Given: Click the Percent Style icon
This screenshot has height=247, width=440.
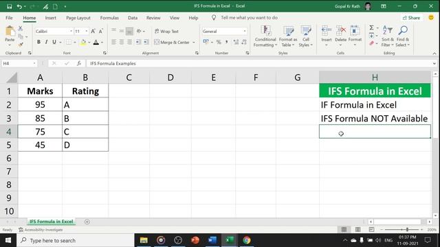Looking at the screenshot, I should (219, 43).
